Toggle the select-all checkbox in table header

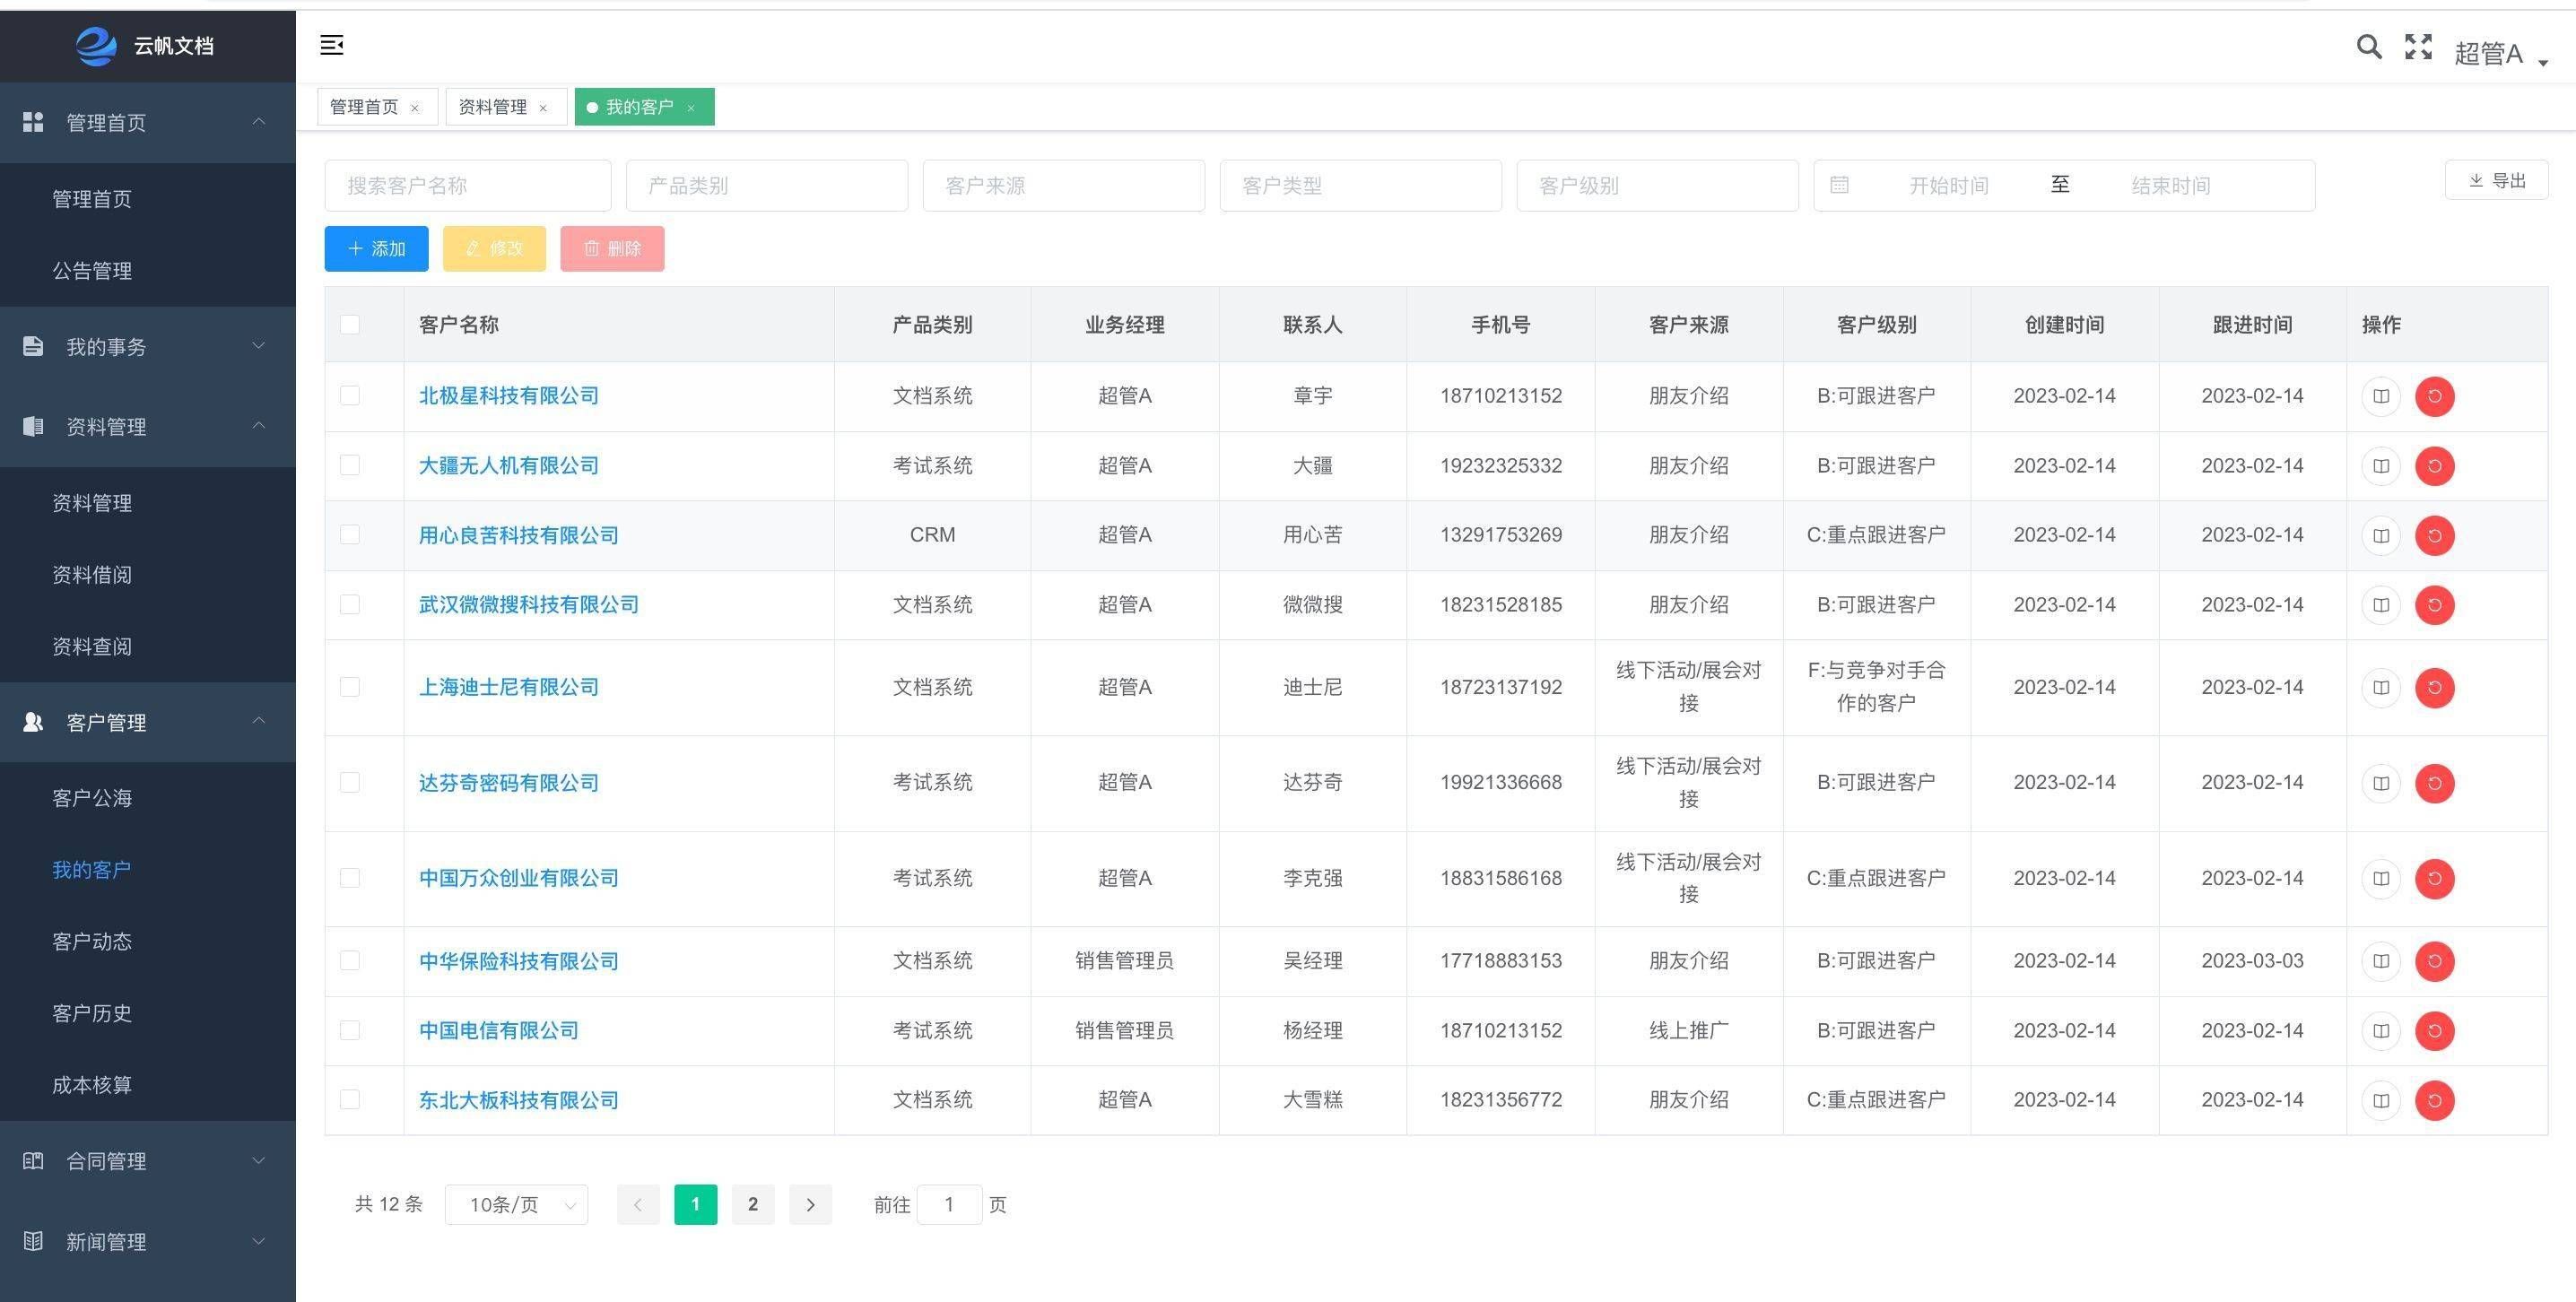(x=349, y=324)
